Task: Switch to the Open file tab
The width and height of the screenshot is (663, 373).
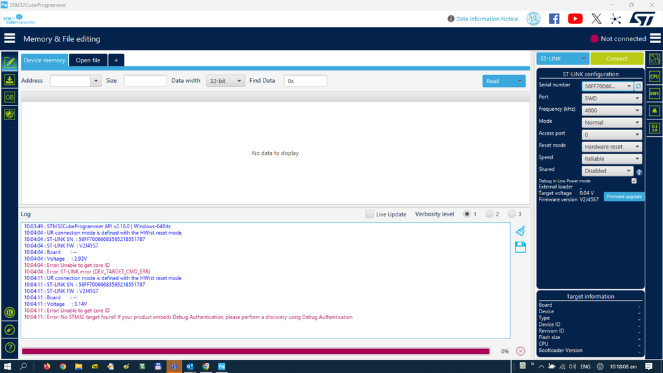Action: click(x=88, y=60)
